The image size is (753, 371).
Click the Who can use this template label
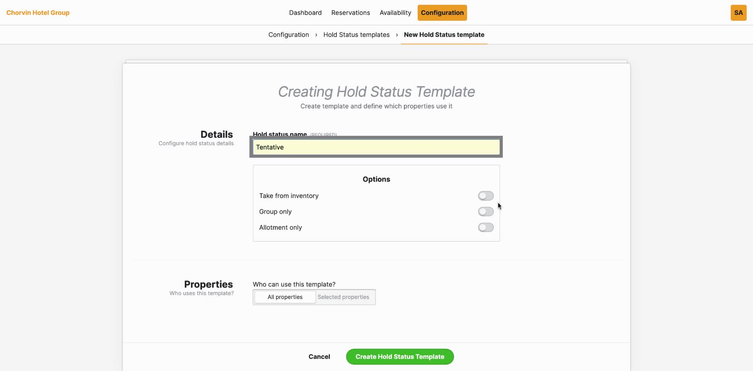293,284
